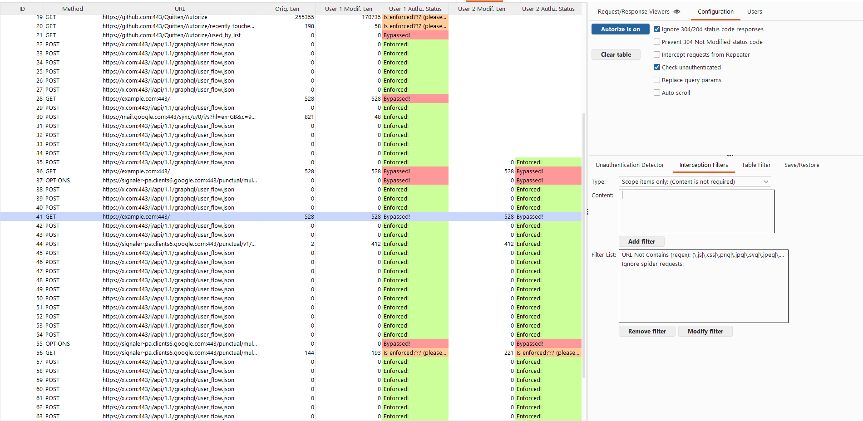This screenshot has width=863, height=421.
Task: Click inside the filter Content text area
Action: [696, 211]
